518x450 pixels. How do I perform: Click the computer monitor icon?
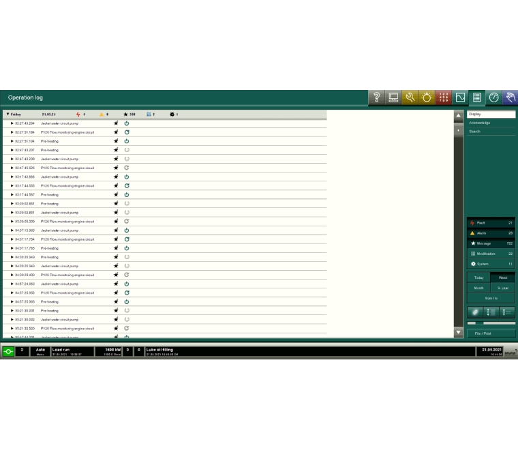click(x=394, y=97)
